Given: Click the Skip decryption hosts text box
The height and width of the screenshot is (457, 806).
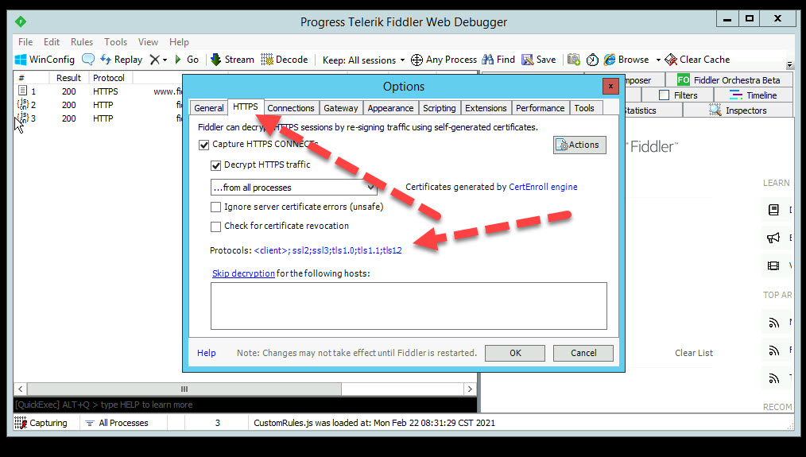Looking at the screenshot, I should coord(408,305).
